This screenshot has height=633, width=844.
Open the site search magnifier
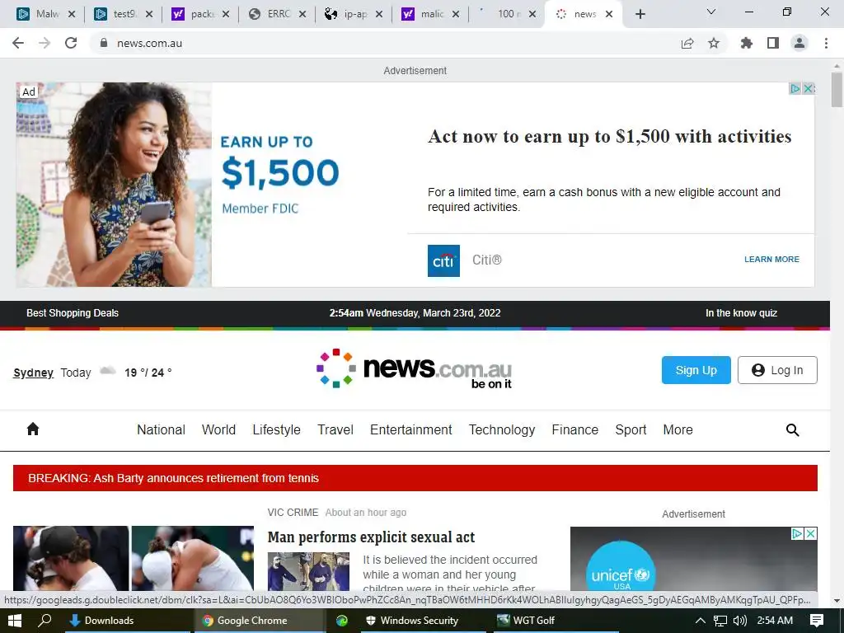point(792,429)
